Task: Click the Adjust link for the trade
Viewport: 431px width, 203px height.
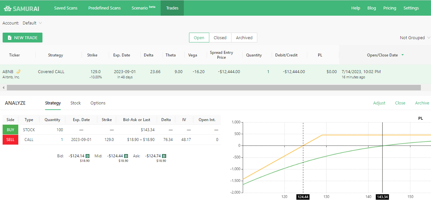Action: [379, 103]
